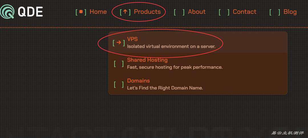Viewport: 308px width, 138px height.
Task: Click the "Isolated virtual environment on a server" description
Action: [x=171, y=46]
